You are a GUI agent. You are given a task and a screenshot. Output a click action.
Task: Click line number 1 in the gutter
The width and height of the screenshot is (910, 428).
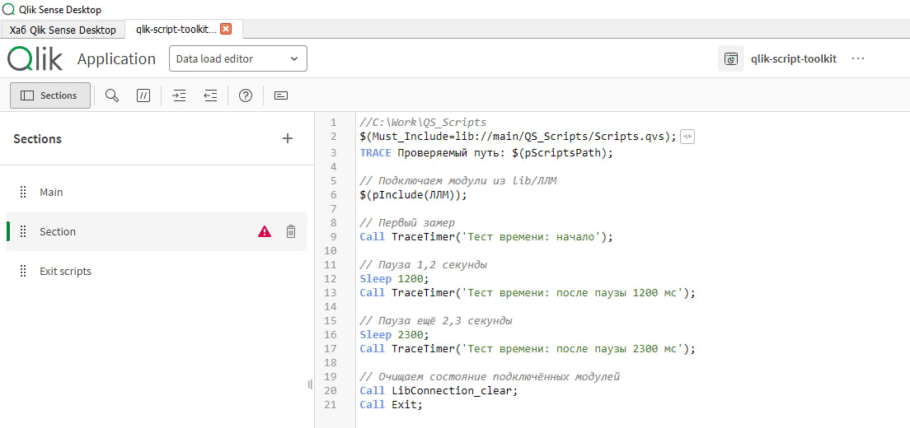pyautogui.click(x=334, y=123)
